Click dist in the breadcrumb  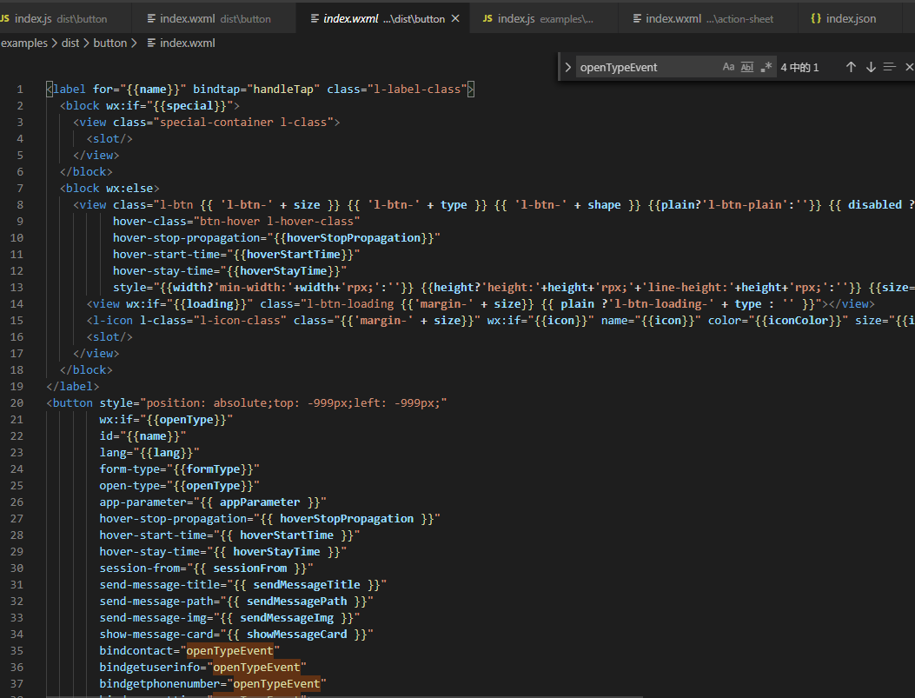point(70,43)
